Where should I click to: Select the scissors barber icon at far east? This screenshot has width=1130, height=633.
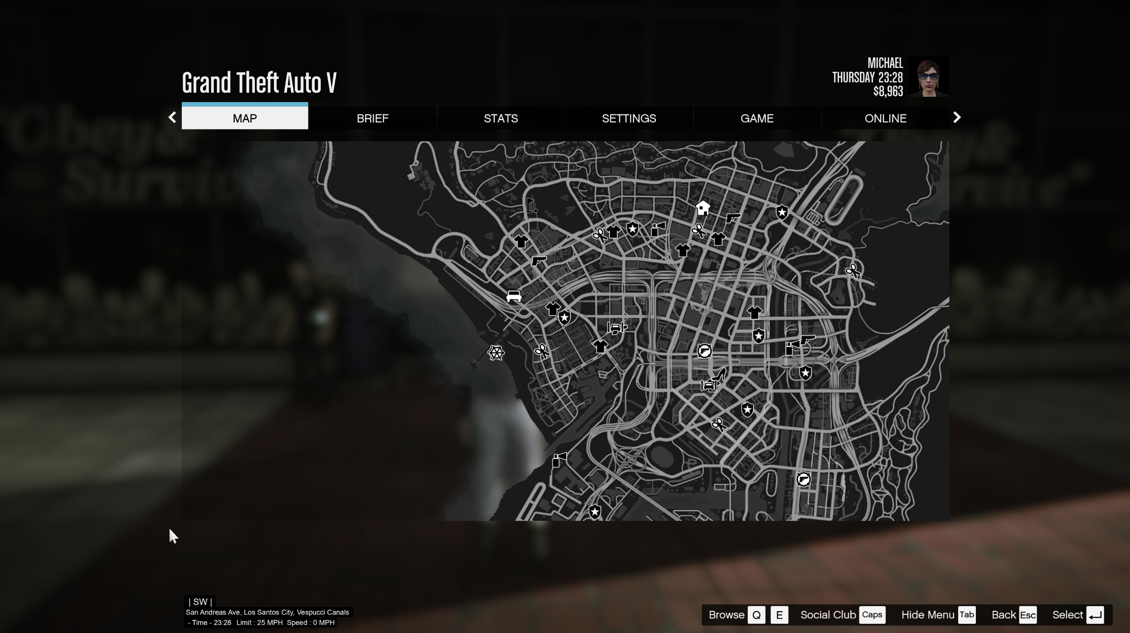tap(853, 270)
